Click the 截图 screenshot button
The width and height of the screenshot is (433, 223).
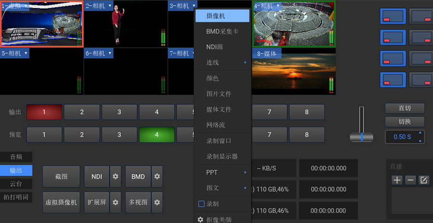pos(61,176)
